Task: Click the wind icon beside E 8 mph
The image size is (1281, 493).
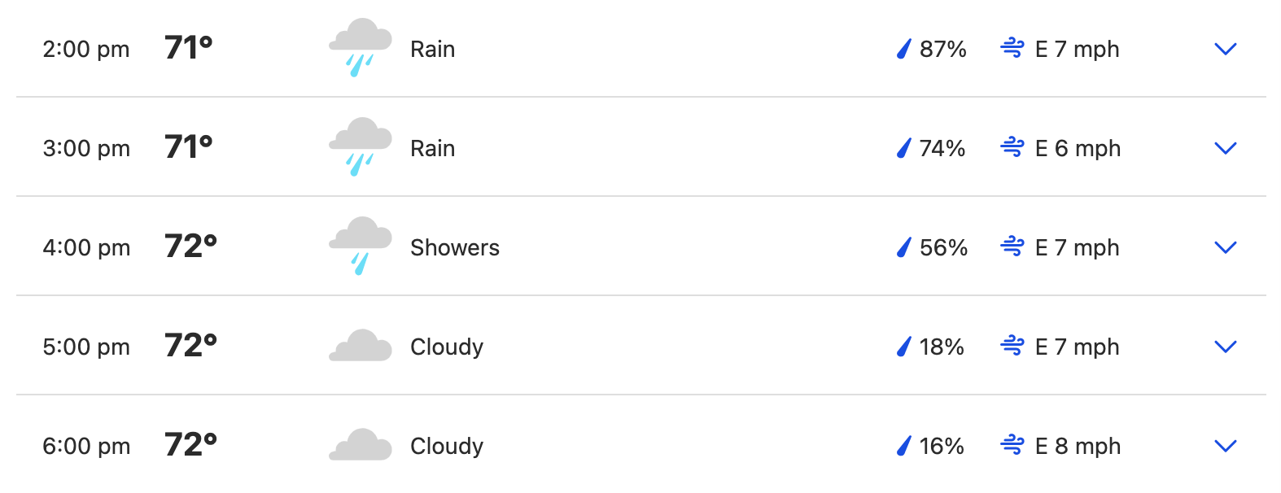Action: [1012, 446]
